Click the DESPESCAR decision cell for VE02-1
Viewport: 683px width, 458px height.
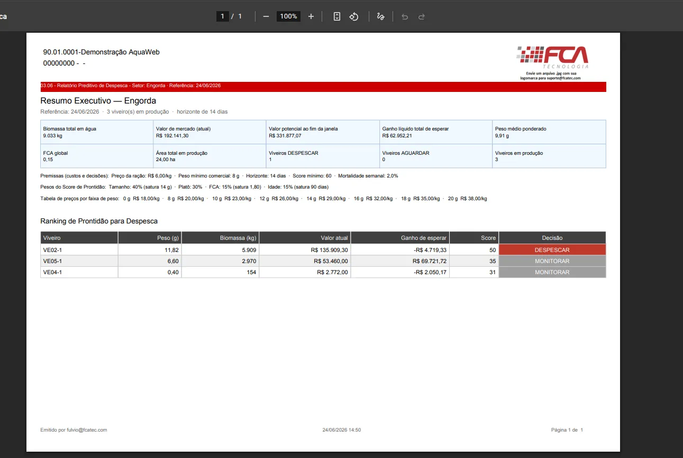point(552,250)
